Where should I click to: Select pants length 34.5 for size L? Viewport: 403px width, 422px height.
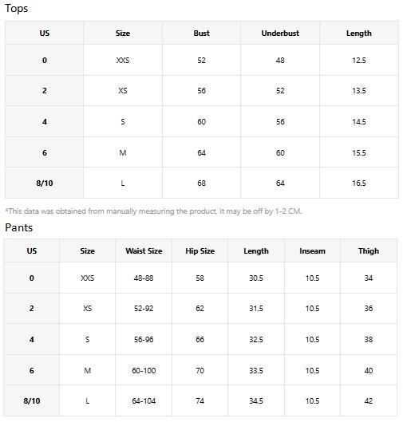coord(256,401)
